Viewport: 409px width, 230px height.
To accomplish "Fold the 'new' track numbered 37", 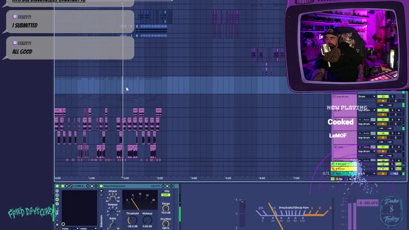I will click(336, 147).
